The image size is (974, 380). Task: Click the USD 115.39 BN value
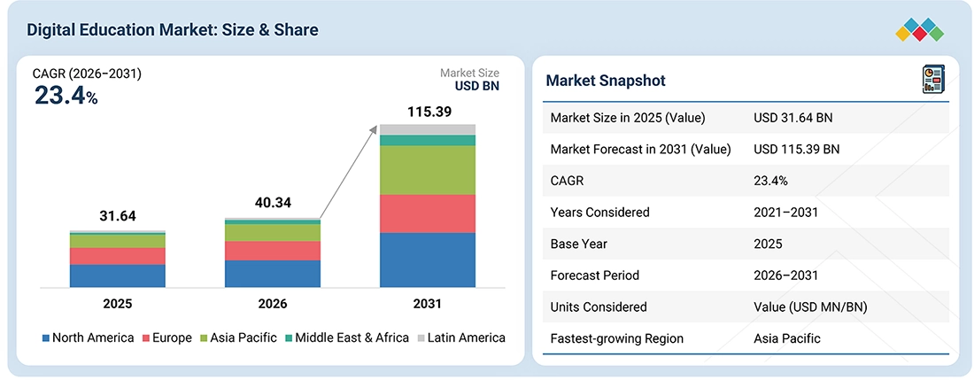pos(796,149)
